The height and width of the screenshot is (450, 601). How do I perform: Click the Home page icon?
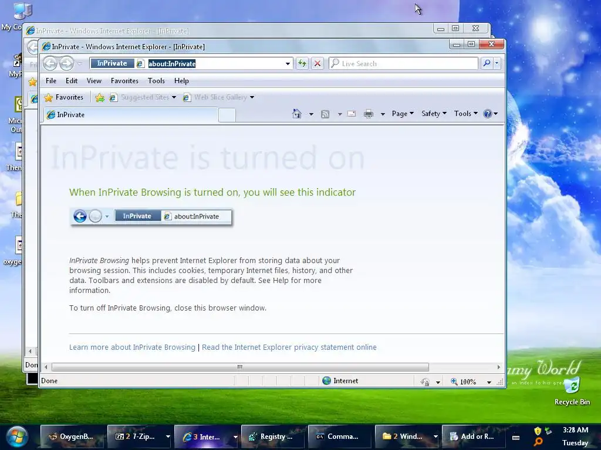[296, 114]
